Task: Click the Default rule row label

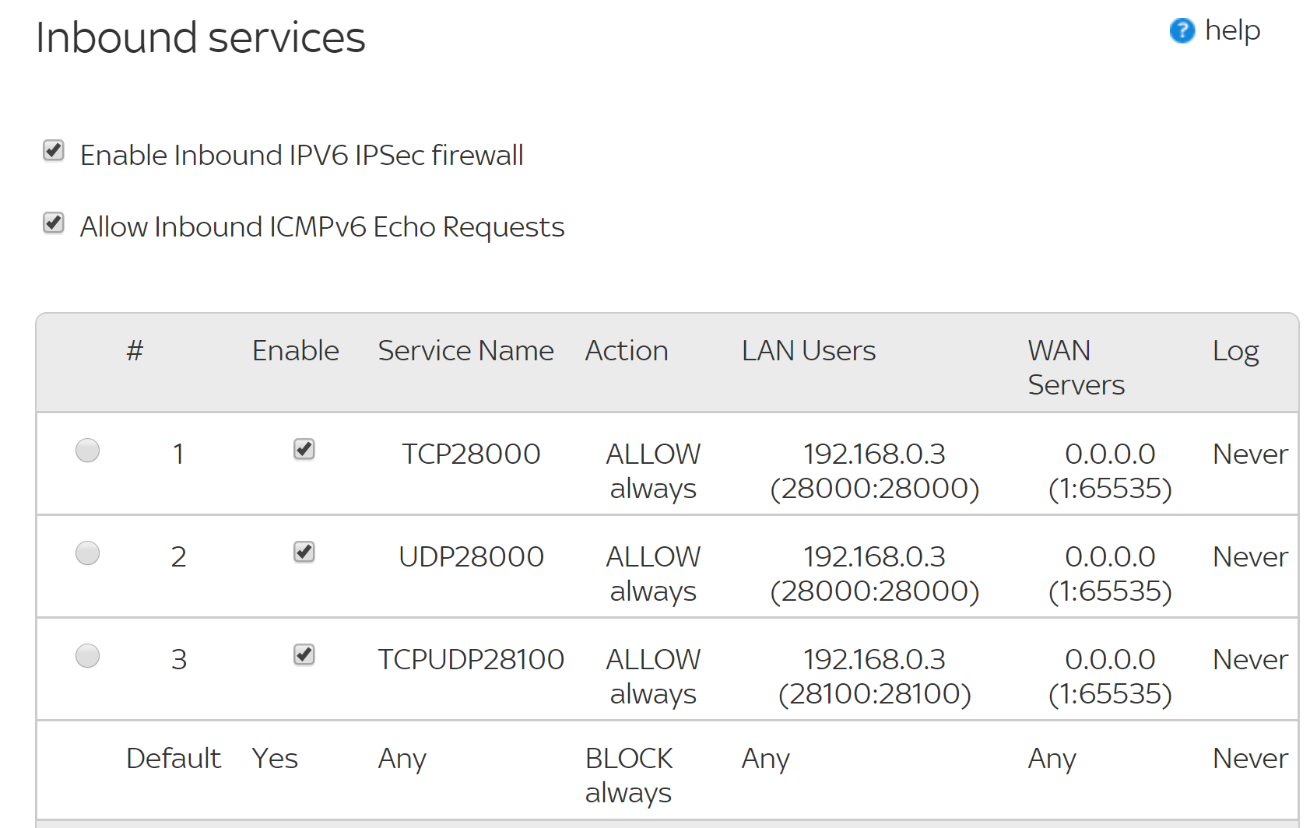Action: click(174, 759)
